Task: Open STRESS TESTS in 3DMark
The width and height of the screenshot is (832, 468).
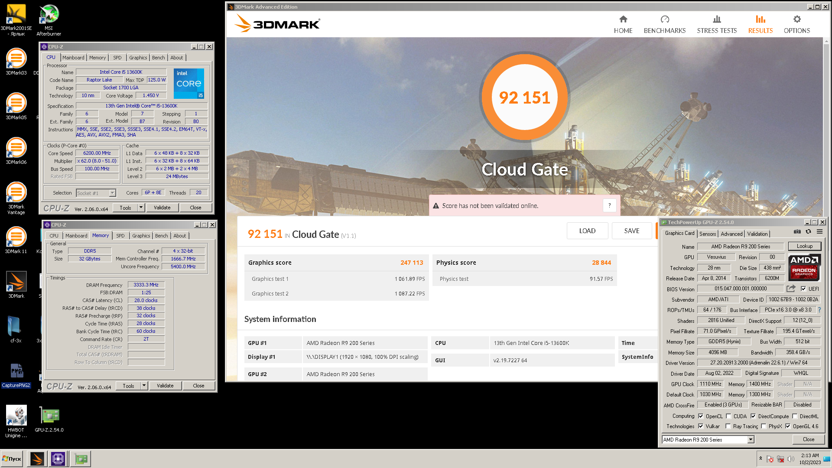Action: pyautogui.click(x=717, y=25)
